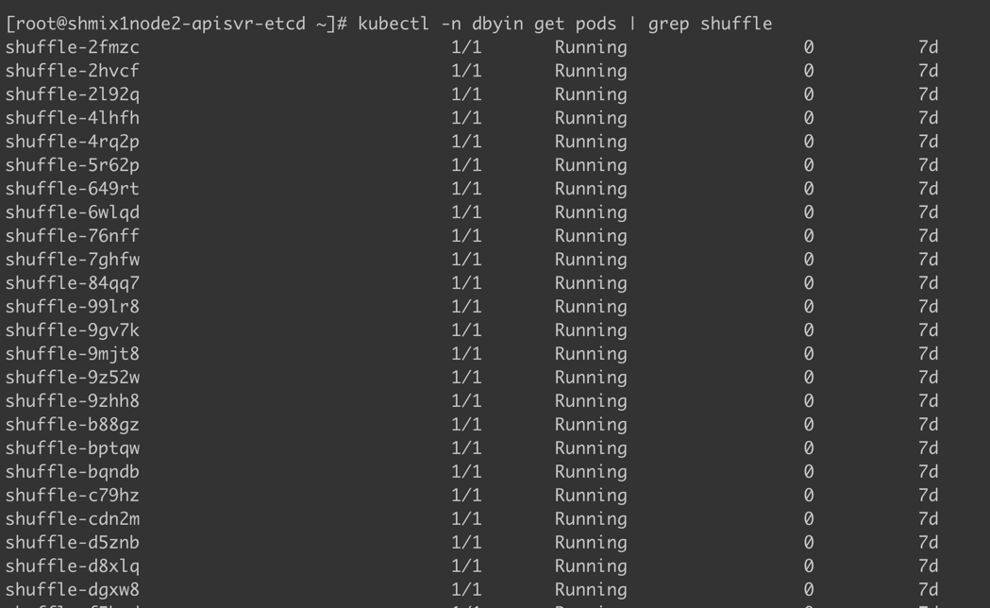Viewport: 990px width, 608px height.
Task: Click the kubectl command text in prompt
Action: 564,24
